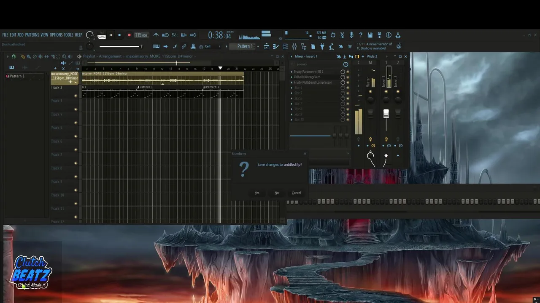Open the FILE menu
The width and height of the screenshot is (540, 303).
click(x=5, y=35)
